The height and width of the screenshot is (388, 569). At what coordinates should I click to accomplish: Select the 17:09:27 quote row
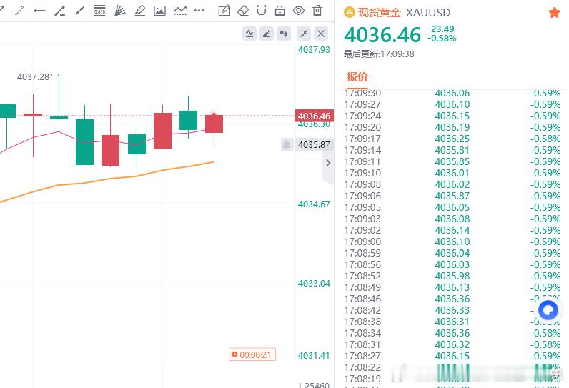pyautogui.click(x=452, y=104)
